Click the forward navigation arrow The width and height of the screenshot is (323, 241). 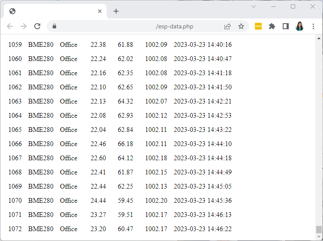pyautogui.click(x=24, y=26)
